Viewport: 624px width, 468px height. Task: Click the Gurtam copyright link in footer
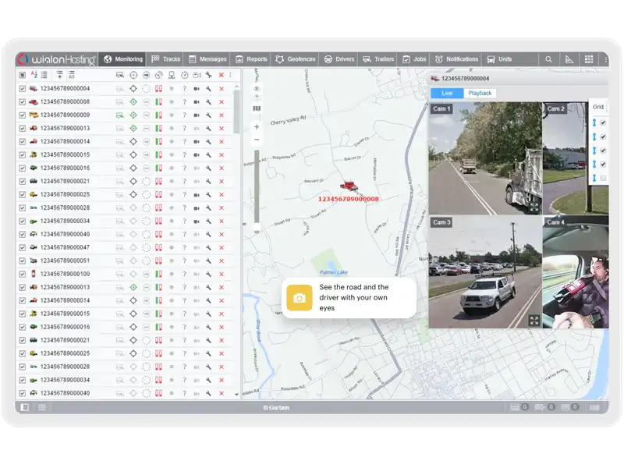(276, 407)
